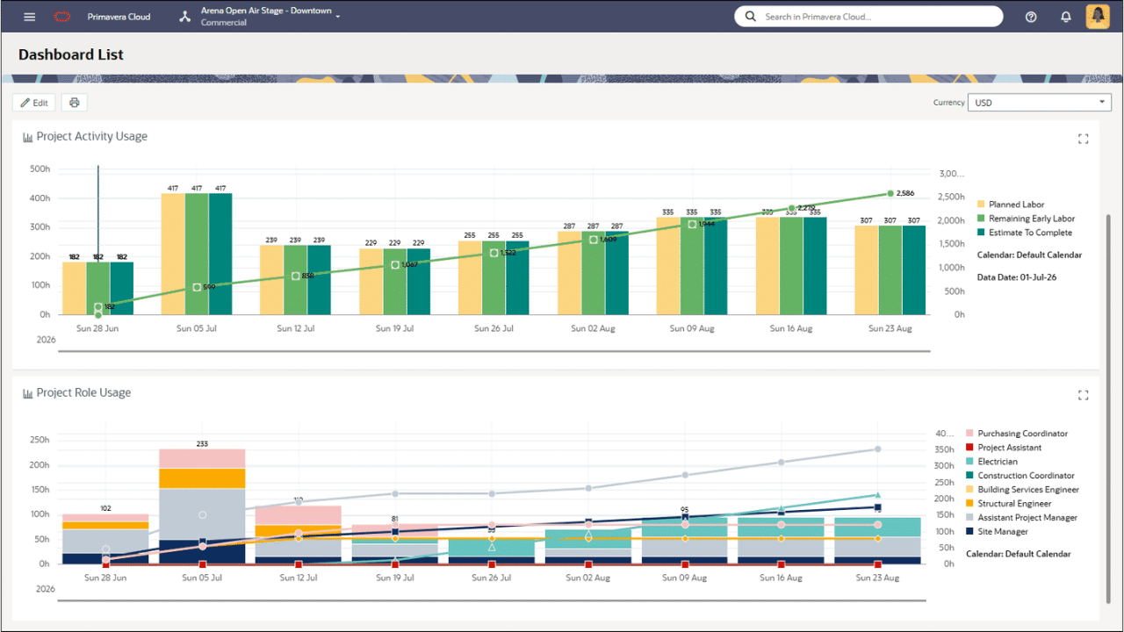This screenshot has height=632, width=1124.
Task: Toggle the Electrician legend entry
Action: (x=991, y=462)
